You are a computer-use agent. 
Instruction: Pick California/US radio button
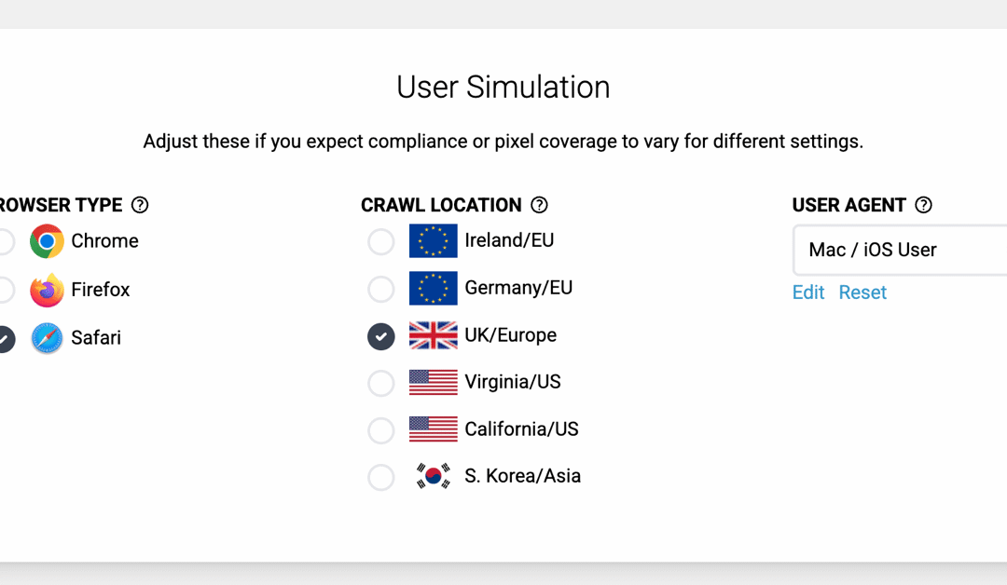[380, 430]
